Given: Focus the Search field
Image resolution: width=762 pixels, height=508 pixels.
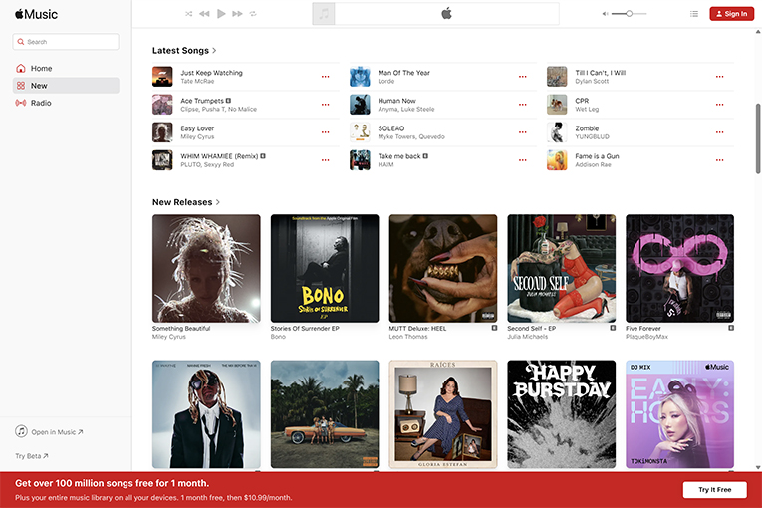Looking at the screenshot, I should point(66,42).
